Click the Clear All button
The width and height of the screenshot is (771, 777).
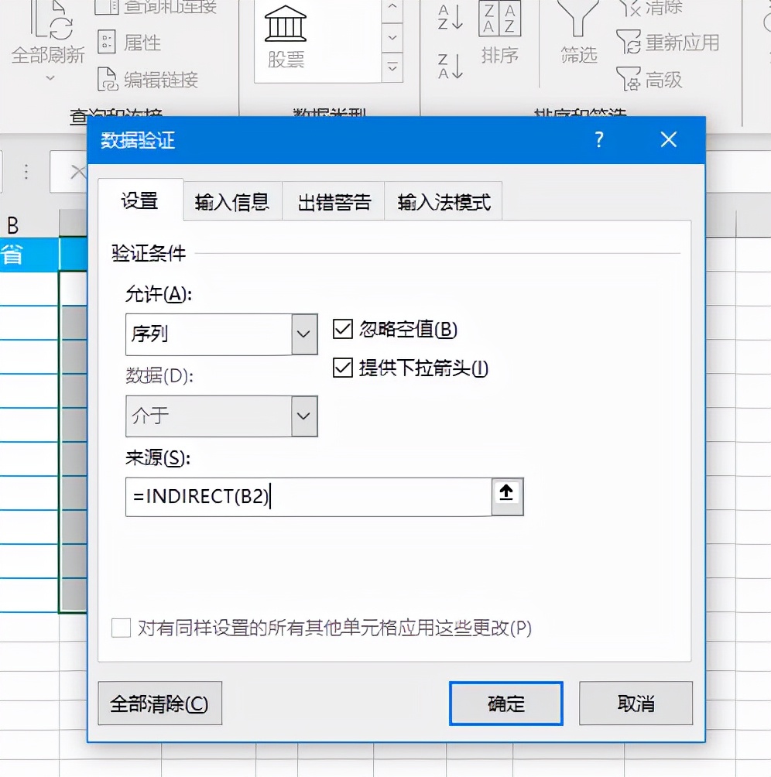(x=160, y=703)
